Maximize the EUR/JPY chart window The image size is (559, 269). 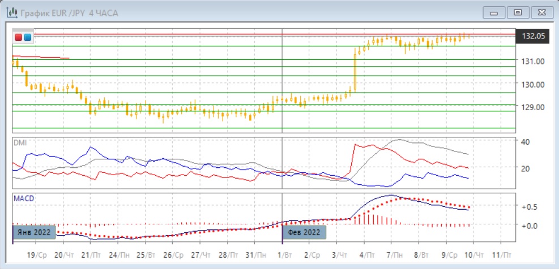[x=517, y=12]
